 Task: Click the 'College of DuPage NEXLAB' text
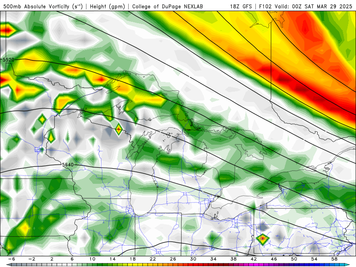click(167, 7)
